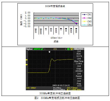Select the CH1 ROV measurement item
The height and width of the screenshot is (101, 110).
pyautogui.click(x=79, y=54)
